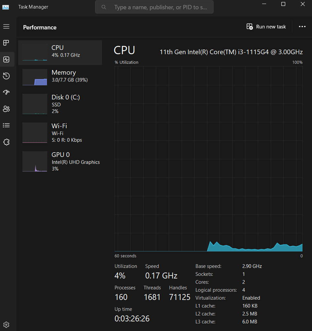The image size is (312, 331).
Task: Switch to the App history view icon
Action: [6, 76]
